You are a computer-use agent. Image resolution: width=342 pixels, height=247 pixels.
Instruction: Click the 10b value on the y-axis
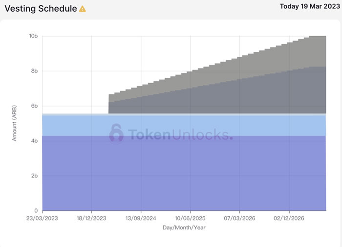34,36
